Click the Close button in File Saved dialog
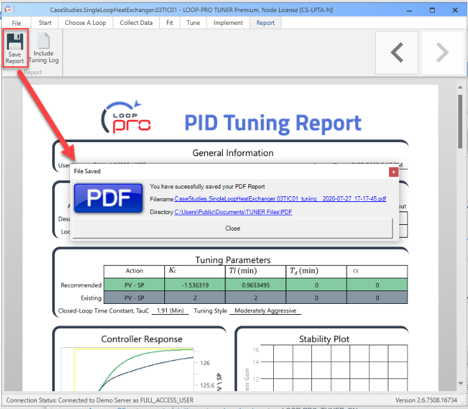Screen dimensions: 468x409 coord(232,228)
